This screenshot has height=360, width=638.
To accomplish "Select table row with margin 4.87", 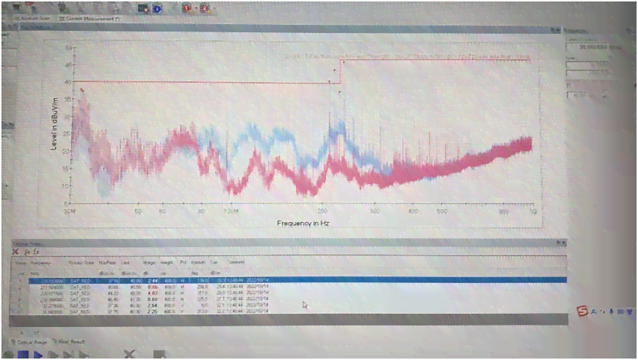I will [x=297, y=293].
